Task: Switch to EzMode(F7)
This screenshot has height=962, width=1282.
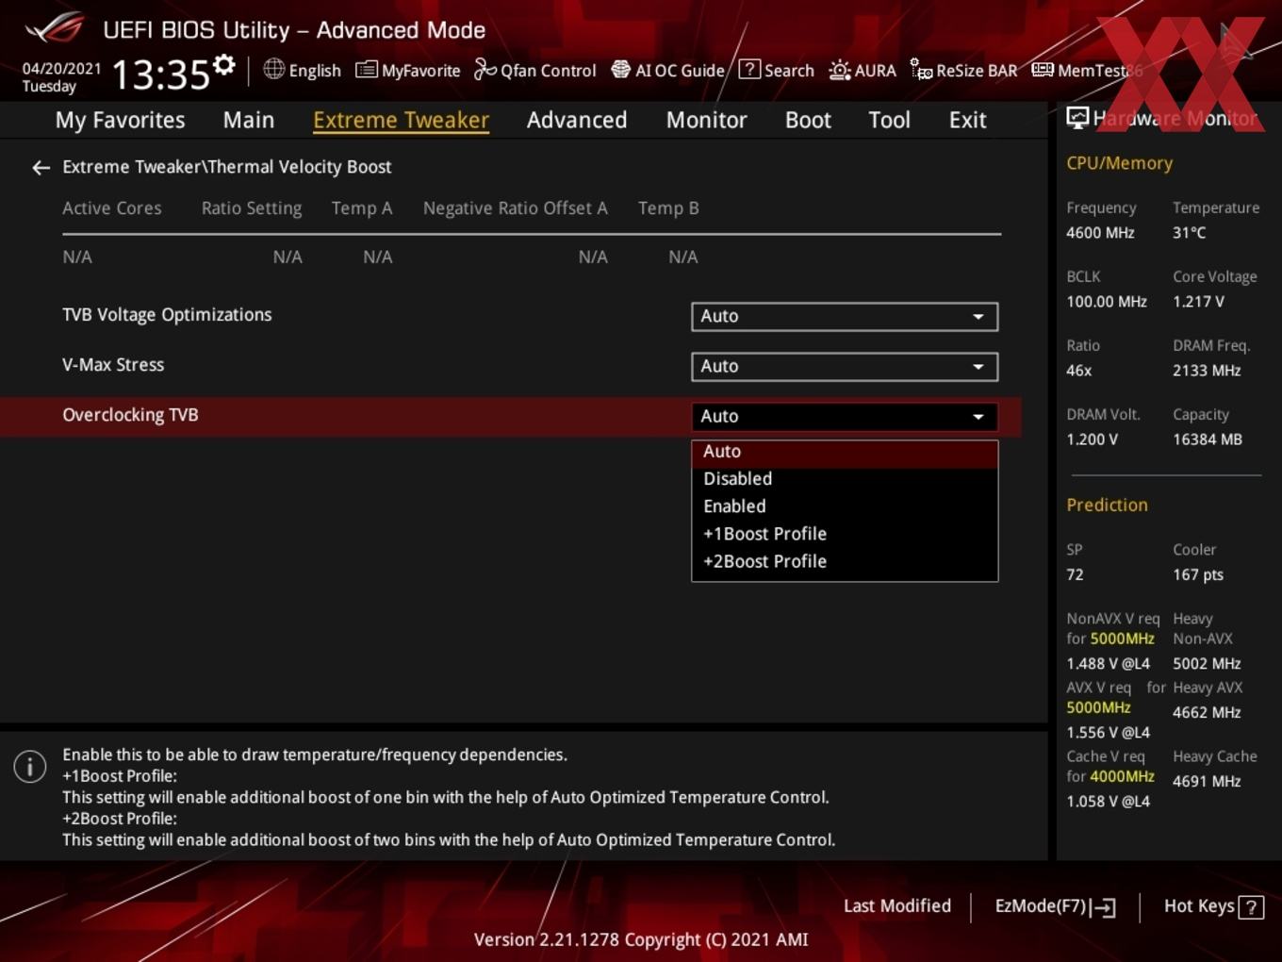Action: (x=1056, y=906)
